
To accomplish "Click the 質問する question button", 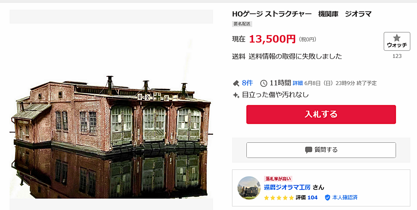I will [x=321, y=150].
